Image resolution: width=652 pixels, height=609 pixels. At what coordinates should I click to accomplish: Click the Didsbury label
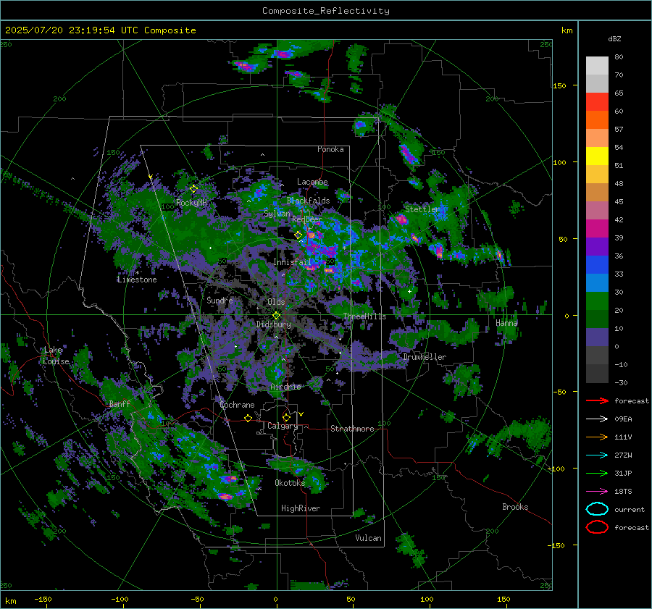pos(274,324)
